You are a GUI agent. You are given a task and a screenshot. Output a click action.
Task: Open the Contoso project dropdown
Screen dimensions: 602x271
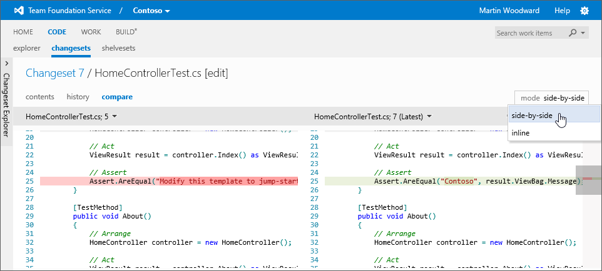point(151,11)
